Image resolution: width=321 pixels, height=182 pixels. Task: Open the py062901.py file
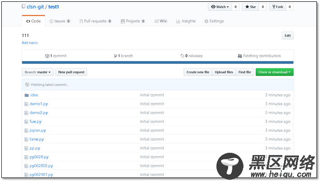[x=41, y=175]
